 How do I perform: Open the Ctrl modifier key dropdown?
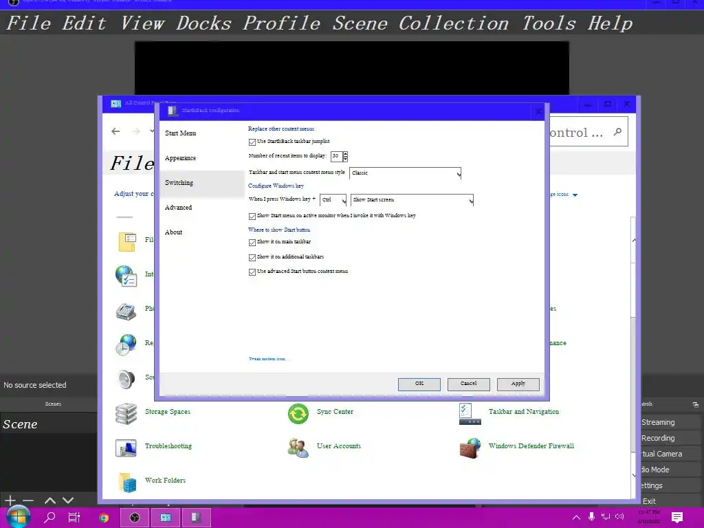point(333,200)
